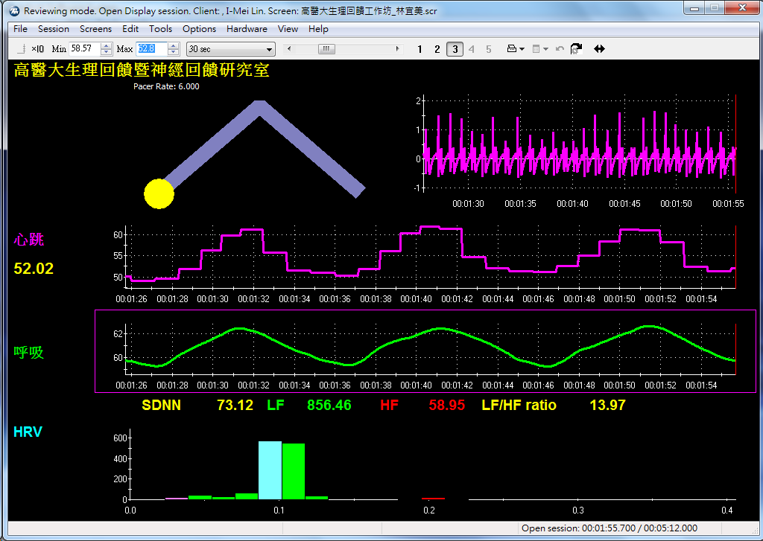Screen dimensions: 763x541
Task: Open the Session menu
Action: click(54, 29)
